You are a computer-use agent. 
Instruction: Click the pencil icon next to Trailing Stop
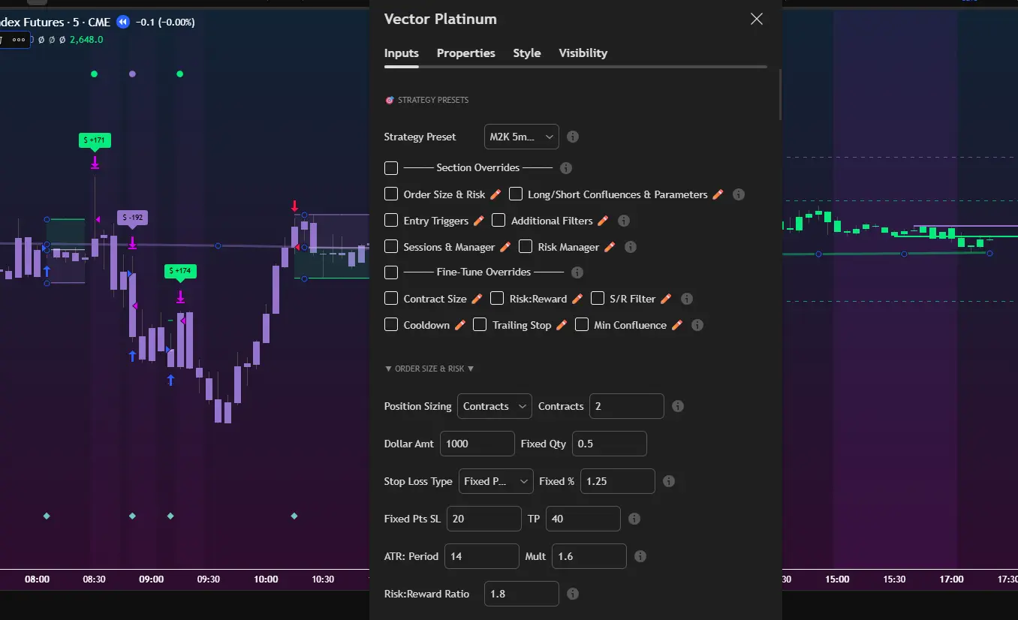click(561, 324)
